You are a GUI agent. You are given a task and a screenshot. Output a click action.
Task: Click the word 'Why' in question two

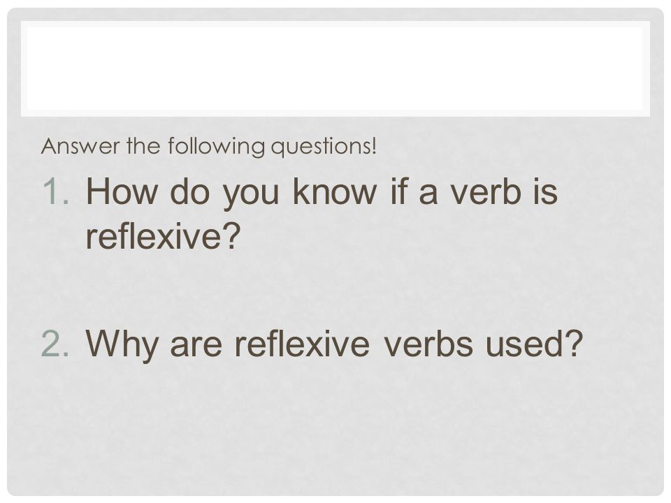click(122, 345)
